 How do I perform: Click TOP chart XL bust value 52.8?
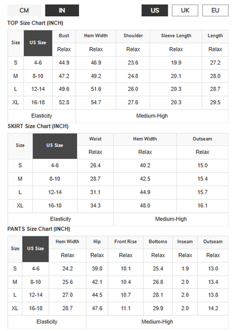pyautogui.click(x=64, y=103)
